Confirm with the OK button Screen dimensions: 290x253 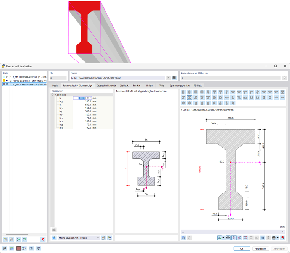coord(242,248)
